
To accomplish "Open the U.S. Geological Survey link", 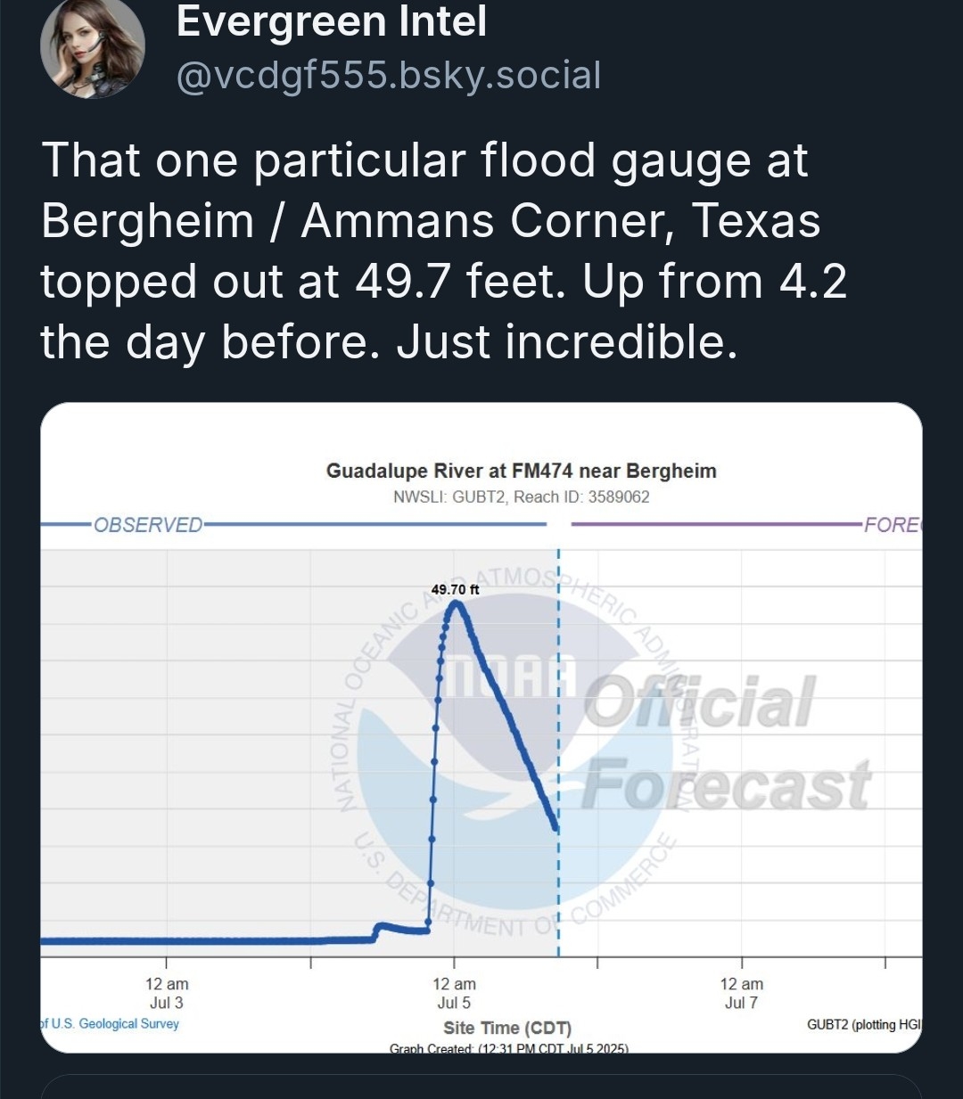I will point(110,1024).
